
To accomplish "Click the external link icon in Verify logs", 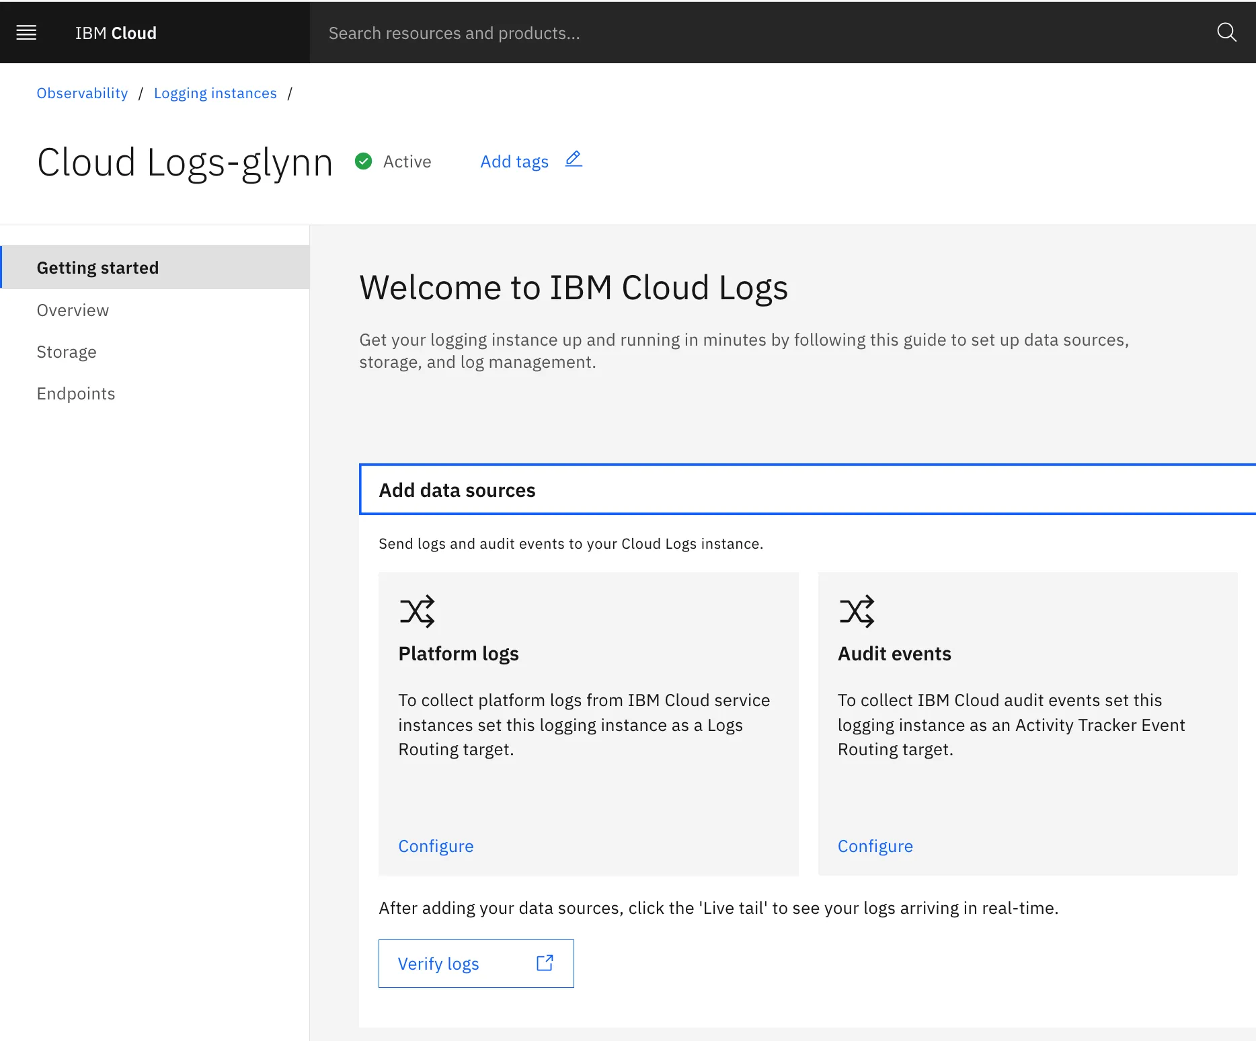I will click(545, 963).
